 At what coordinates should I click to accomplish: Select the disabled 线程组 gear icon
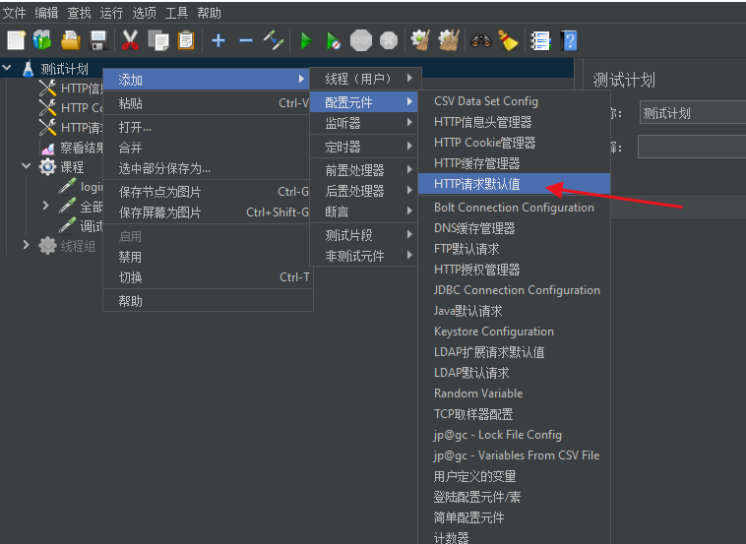pyautogui.click(x=47, y=245)
